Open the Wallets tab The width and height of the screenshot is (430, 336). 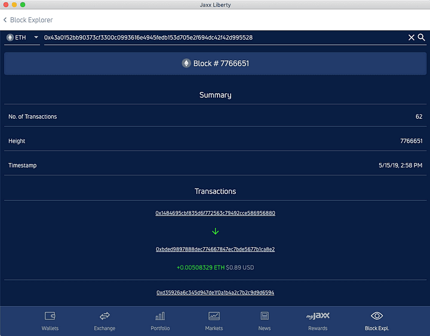50,320
